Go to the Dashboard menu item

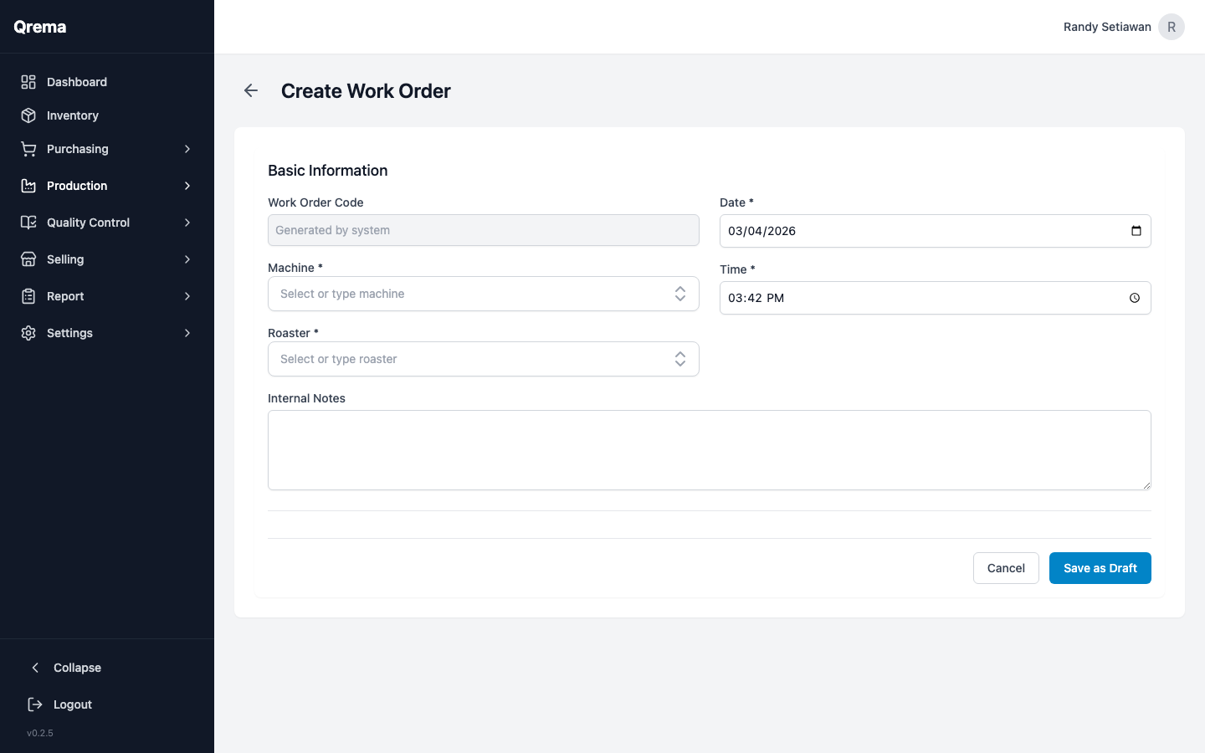pyautogui.click(x=77, y=82)
